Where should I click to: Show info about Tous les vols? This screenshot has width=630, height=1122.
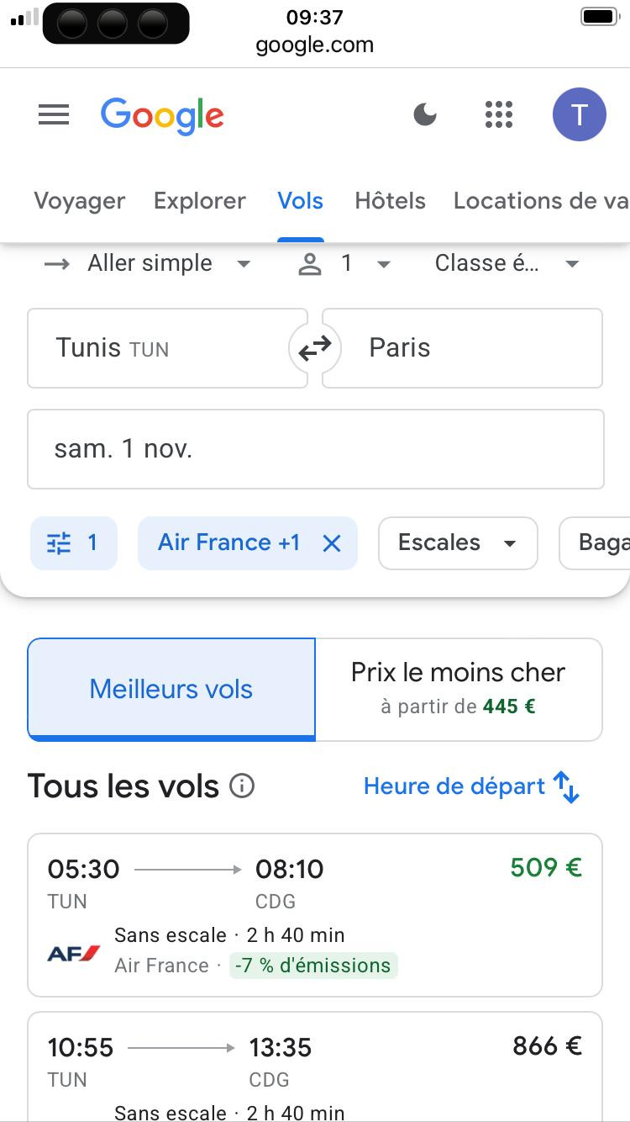tap(242, 786)
